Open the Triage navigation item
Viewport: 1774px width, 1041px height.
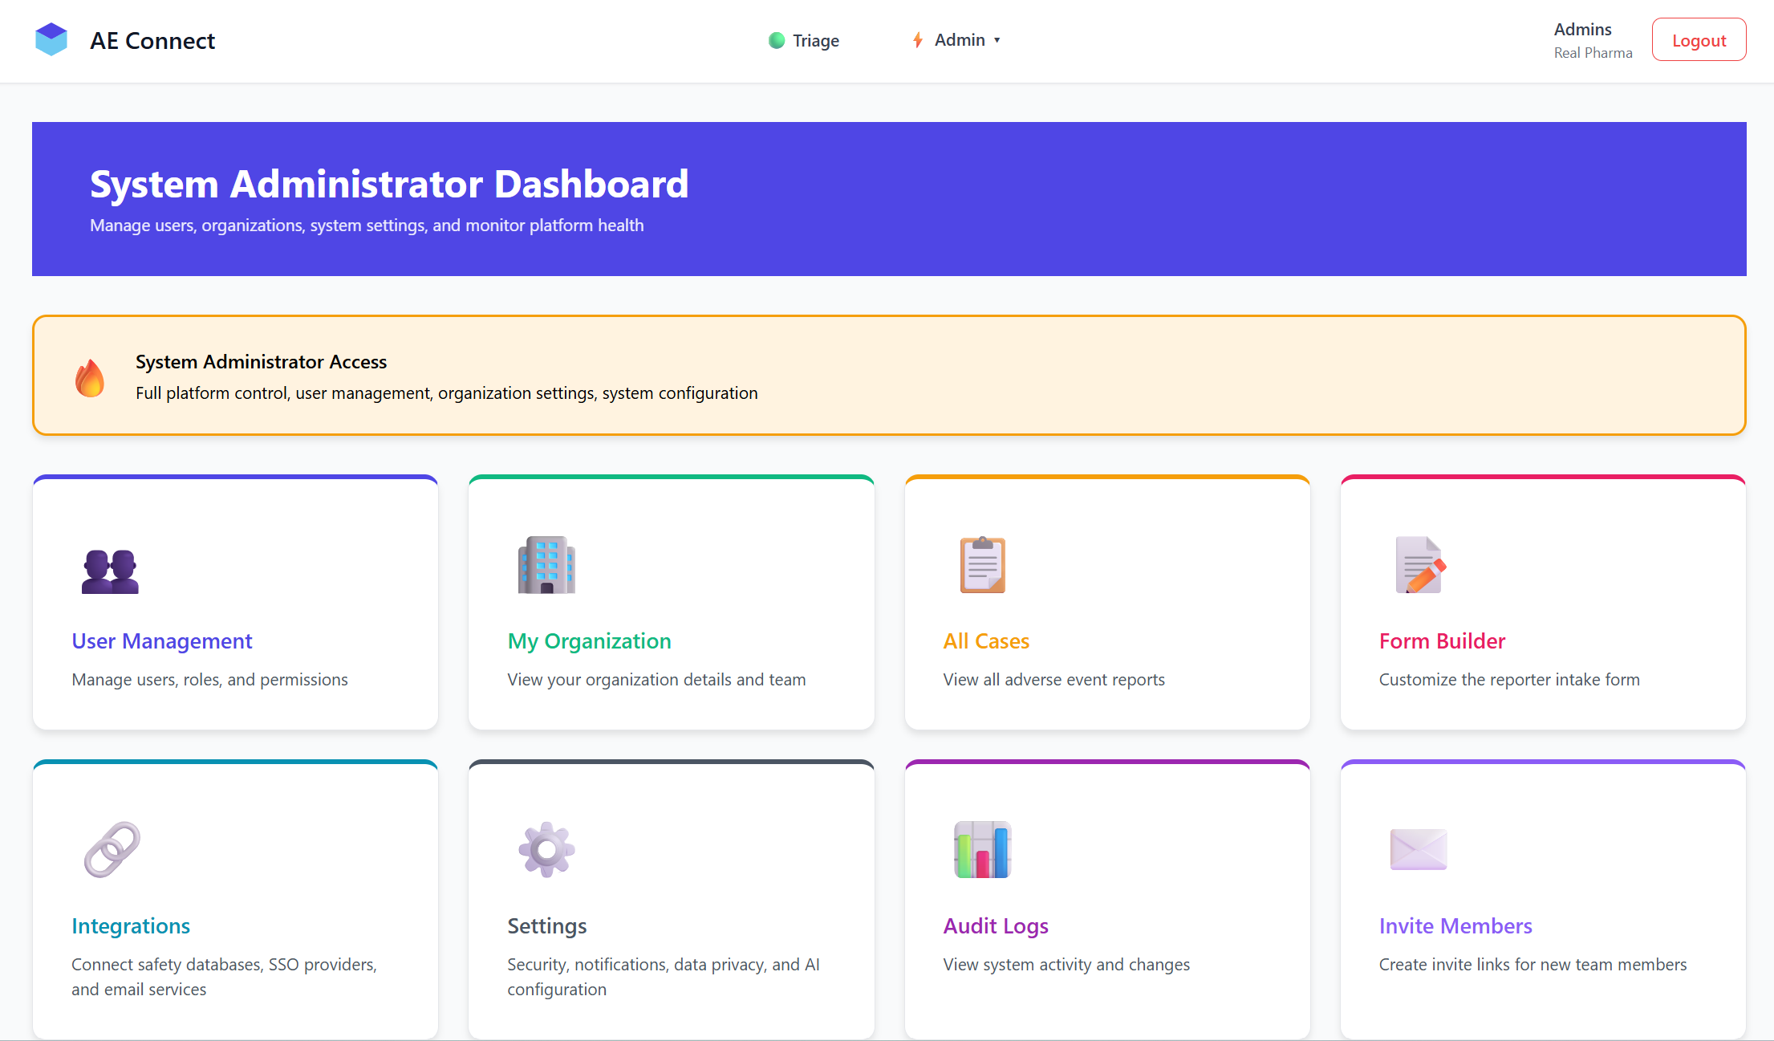tap(804, 40)
